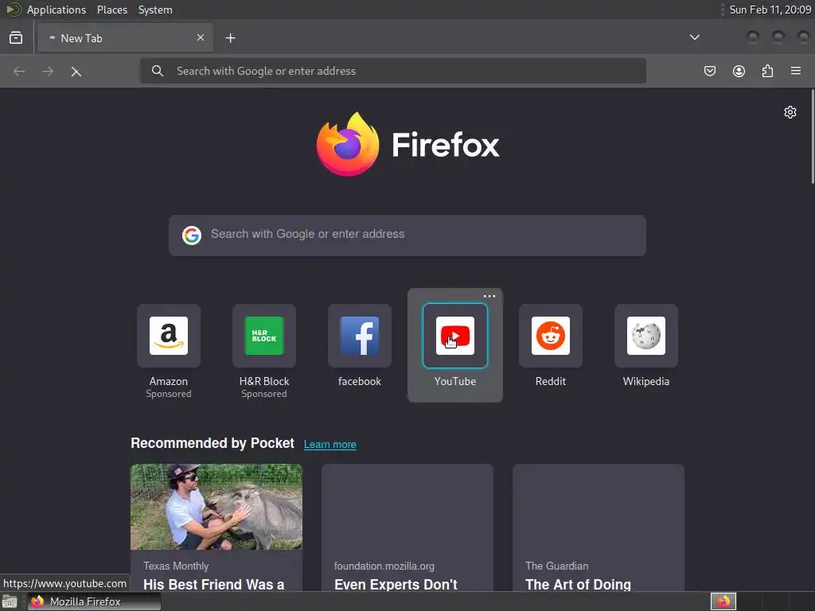Open new tab personalize gear settings
This screenshot has width=815, height=611.
790,112
